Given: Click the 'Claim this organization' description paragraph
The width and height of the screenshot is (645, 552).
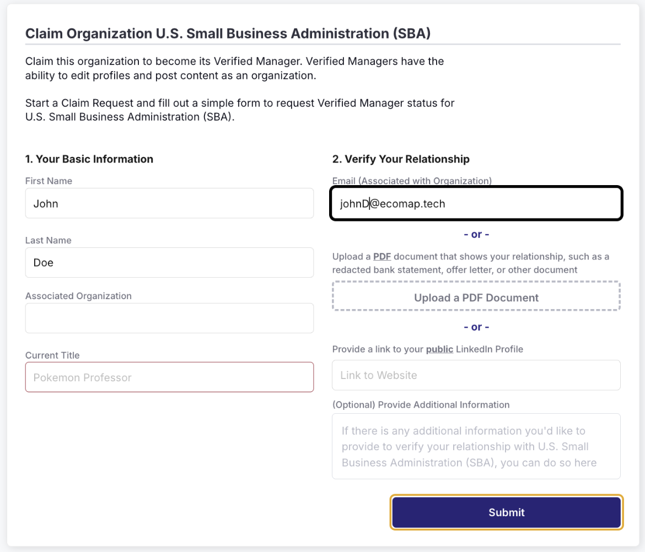Looking at the screenshot, I should point(234,68).
